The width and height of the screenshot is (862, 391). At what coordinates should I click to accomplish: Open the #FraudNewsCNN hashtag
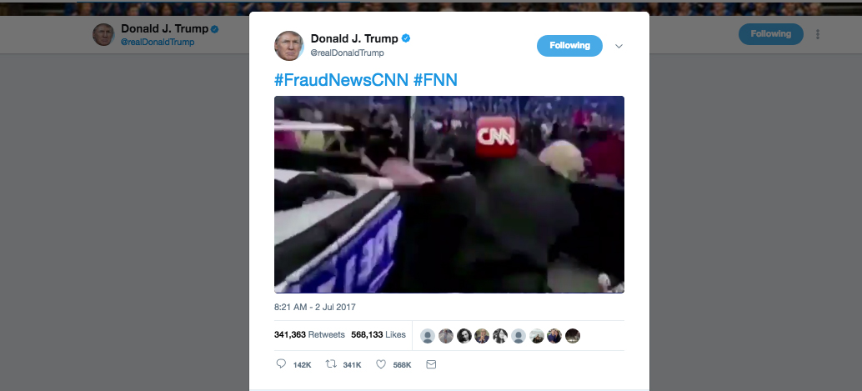342,80
